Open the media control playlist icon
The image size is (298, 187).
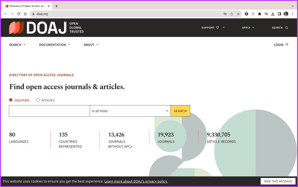(266, 14)
